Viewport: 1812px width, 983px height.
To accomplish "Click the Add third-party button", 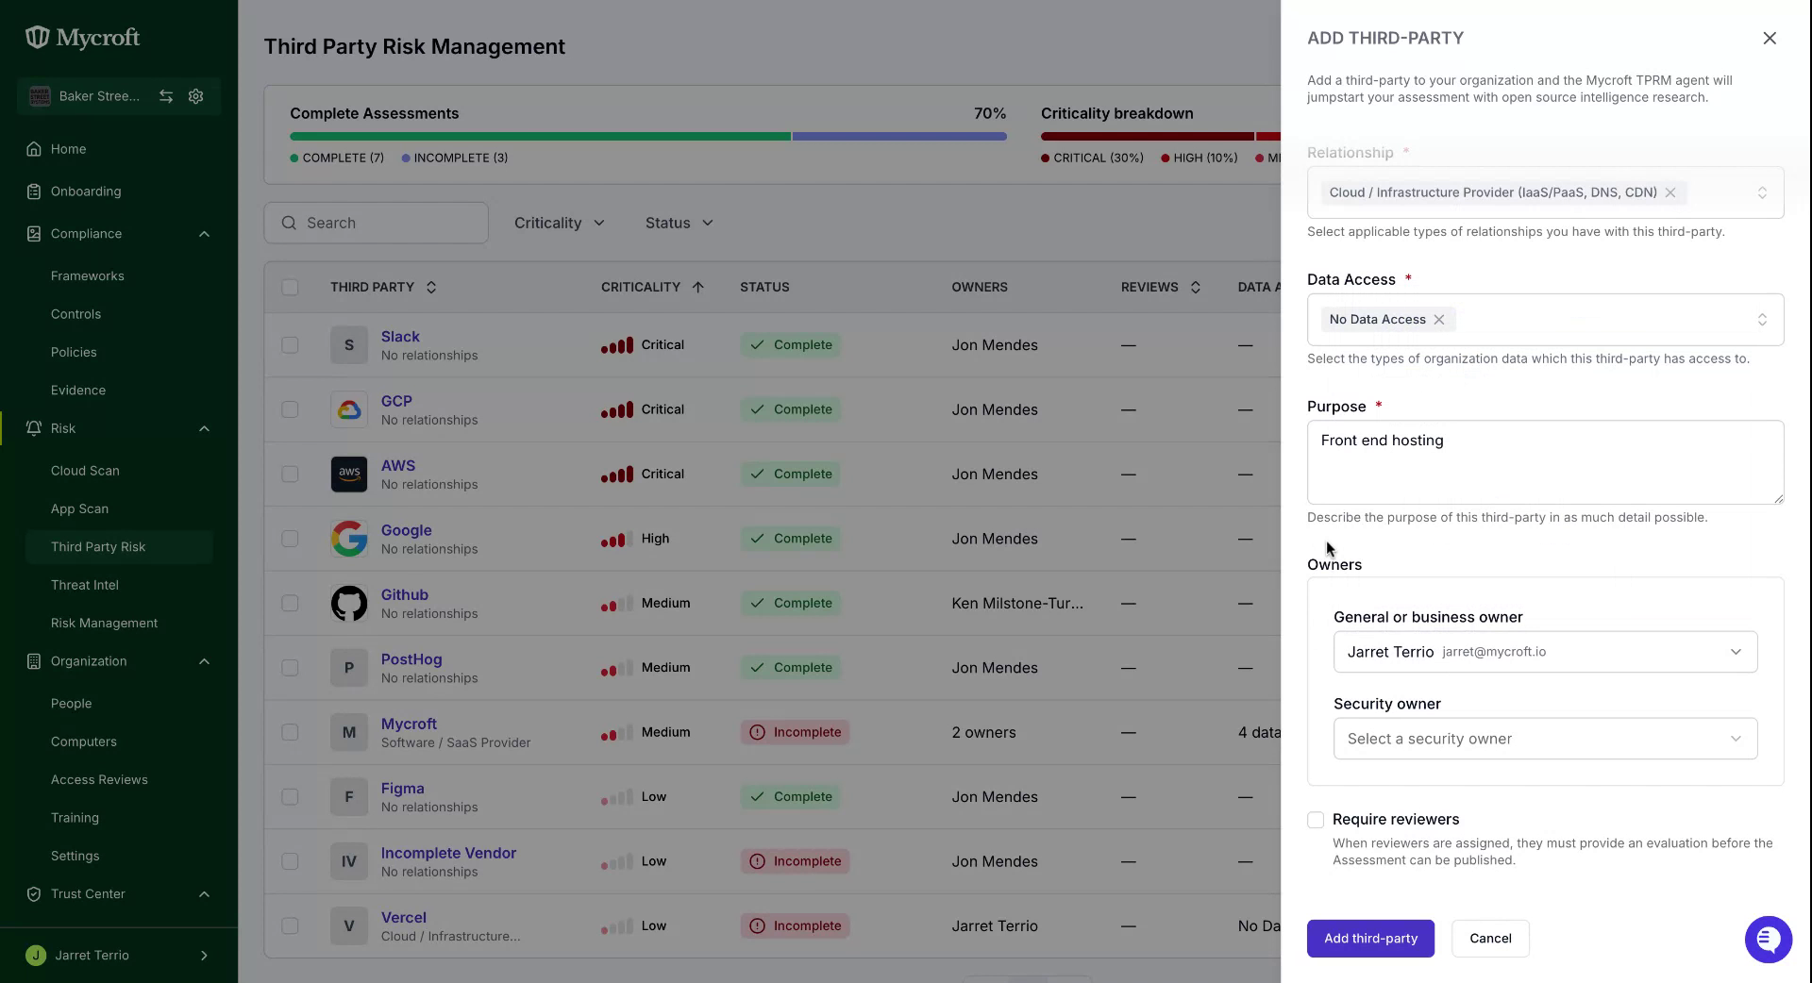I will click(x=1370, y=939).
